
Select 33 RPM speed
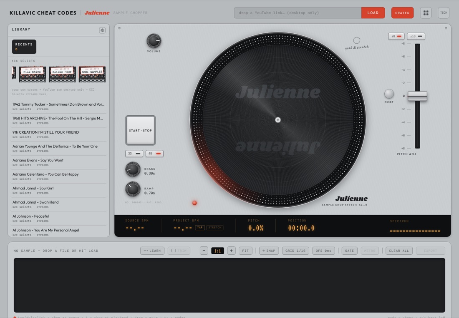coord(134,154)
